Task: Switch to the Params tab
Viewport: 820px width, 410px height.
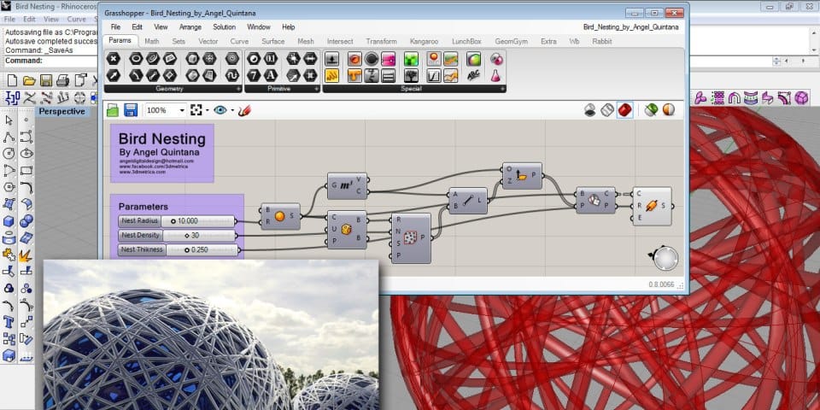Action: (120, 40)
